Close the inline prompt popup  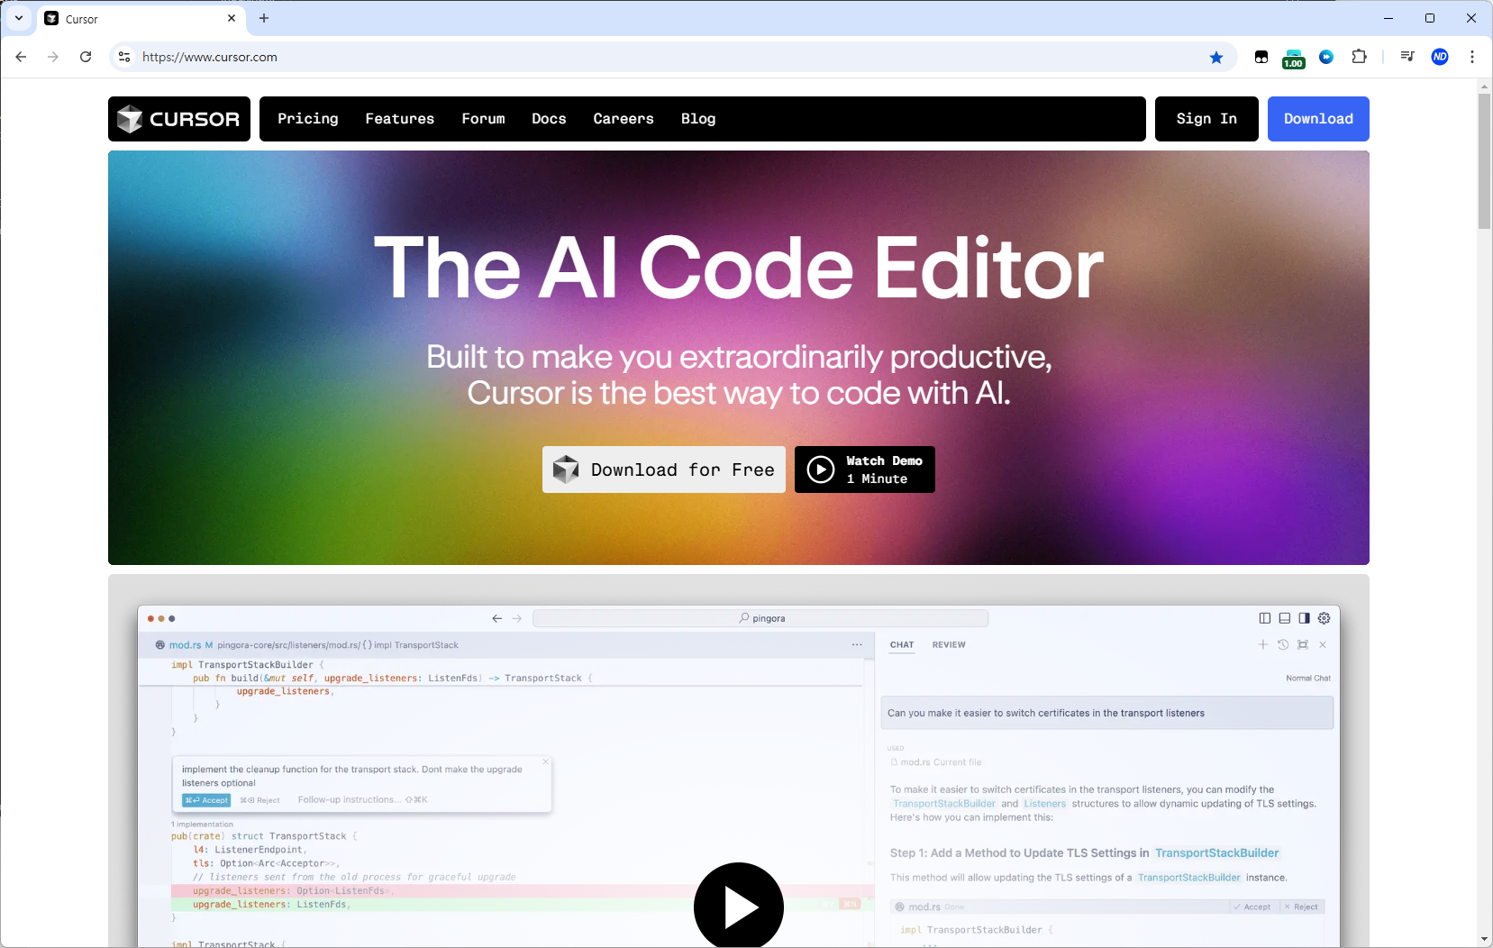[x=545, y=762]
